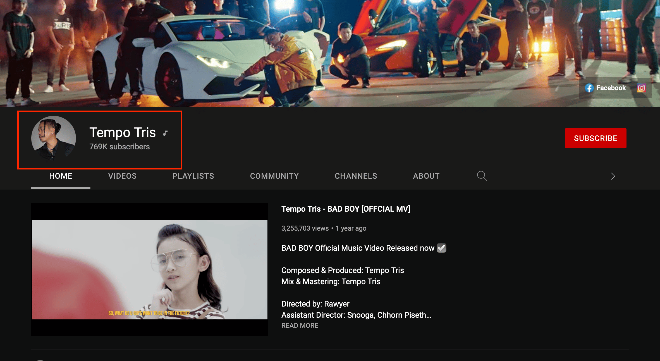Open the BAD BOY video title link
This screenshot has width=660, height=361.
click(x=345, y=209)
